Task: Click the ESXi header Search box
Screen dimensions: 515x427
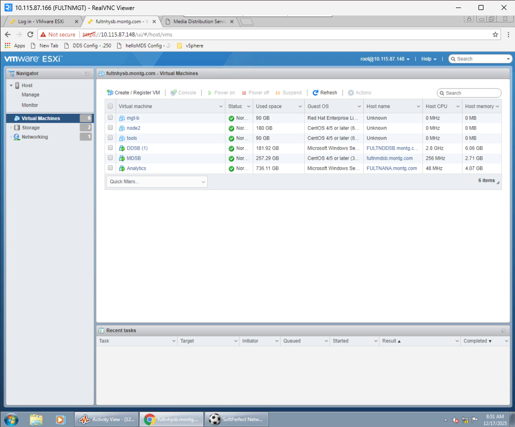Action: [x=480, y=59]
